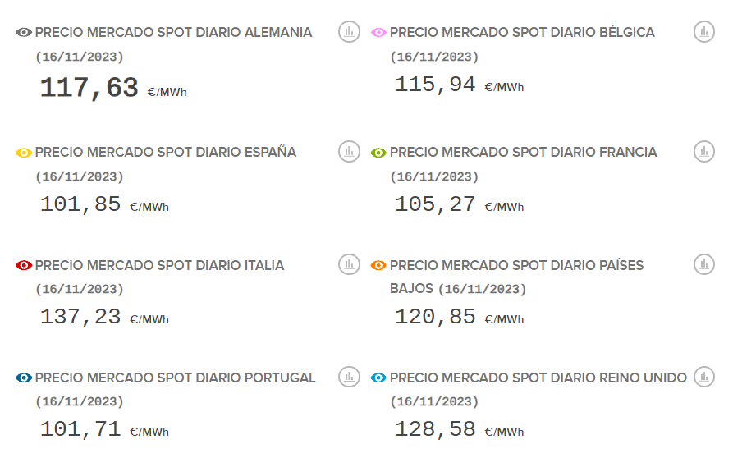Screen dimensions: 733x458
Task: Click chart icon next to España price
Action: (x=349, y=151)
